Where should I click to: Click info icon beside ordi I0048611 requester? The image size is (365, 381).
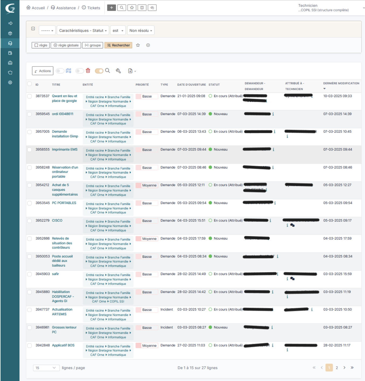pyautogui.click(x=273, y=114)
